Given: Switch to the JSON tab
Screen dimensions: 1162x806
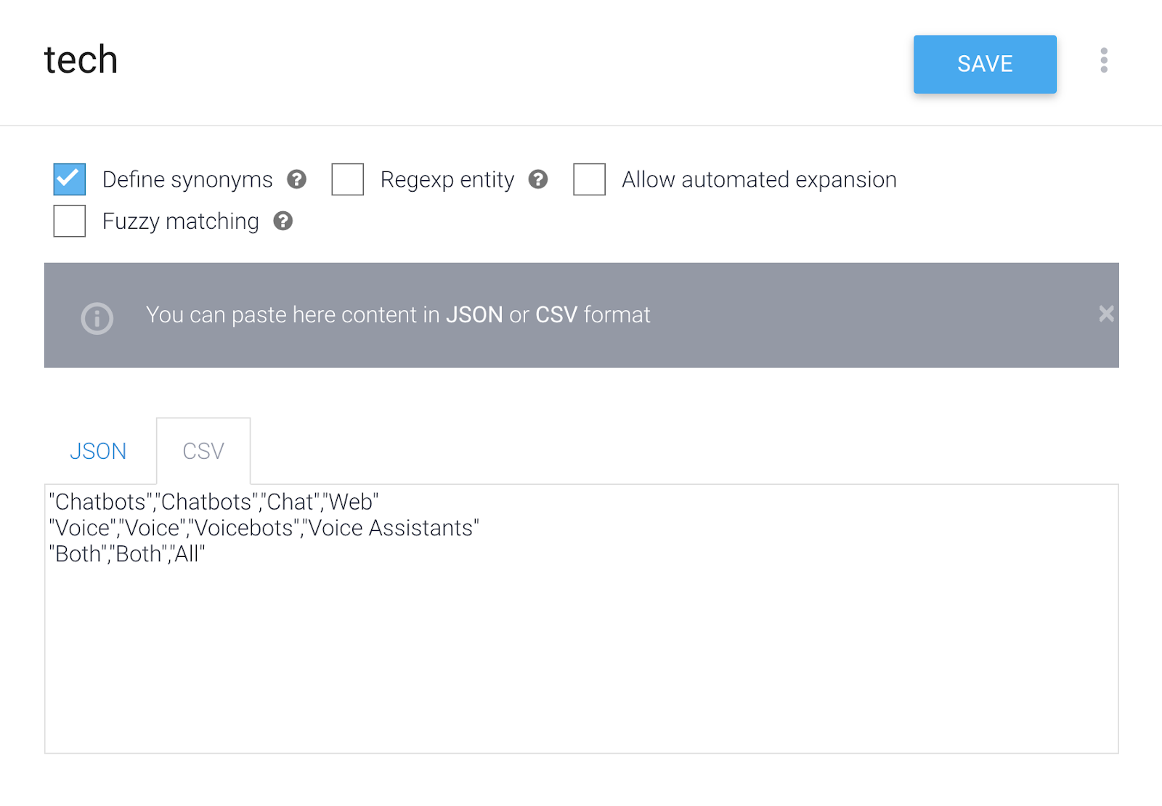Looking at the screenshot, I should (x=98, y=451).
